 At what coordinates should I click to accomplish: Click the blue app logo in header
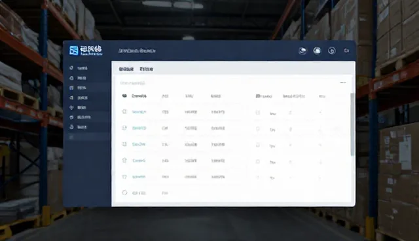pyautogui.click(x=74, y=50)
